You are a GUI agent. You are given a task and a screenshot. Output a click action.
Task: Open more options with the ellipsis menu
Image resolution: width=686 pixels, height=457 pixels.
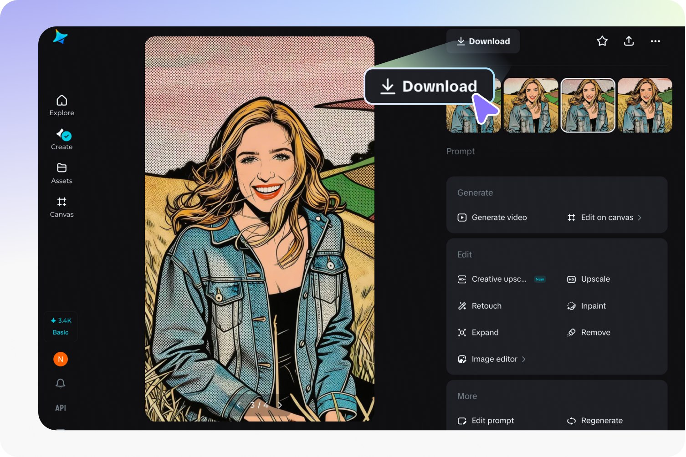pos(655,41)
